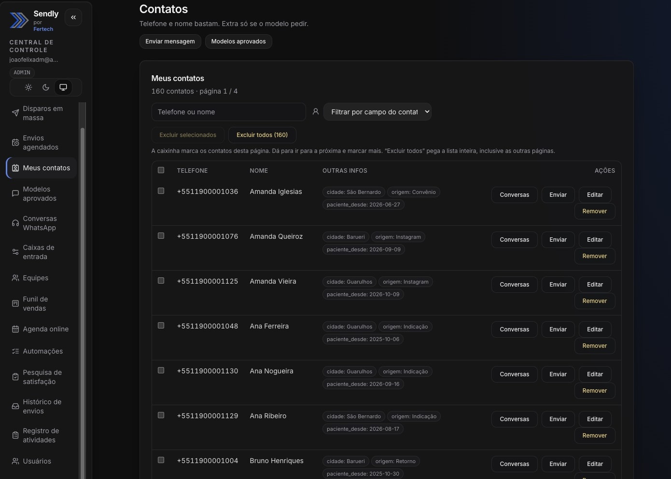Focus the Telefone ou nome search field
This screenshot has height=479, width=671.
click(x=229, y=112)
